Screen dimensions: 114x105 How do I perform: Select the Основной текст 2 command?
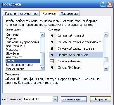coord(76,36)
